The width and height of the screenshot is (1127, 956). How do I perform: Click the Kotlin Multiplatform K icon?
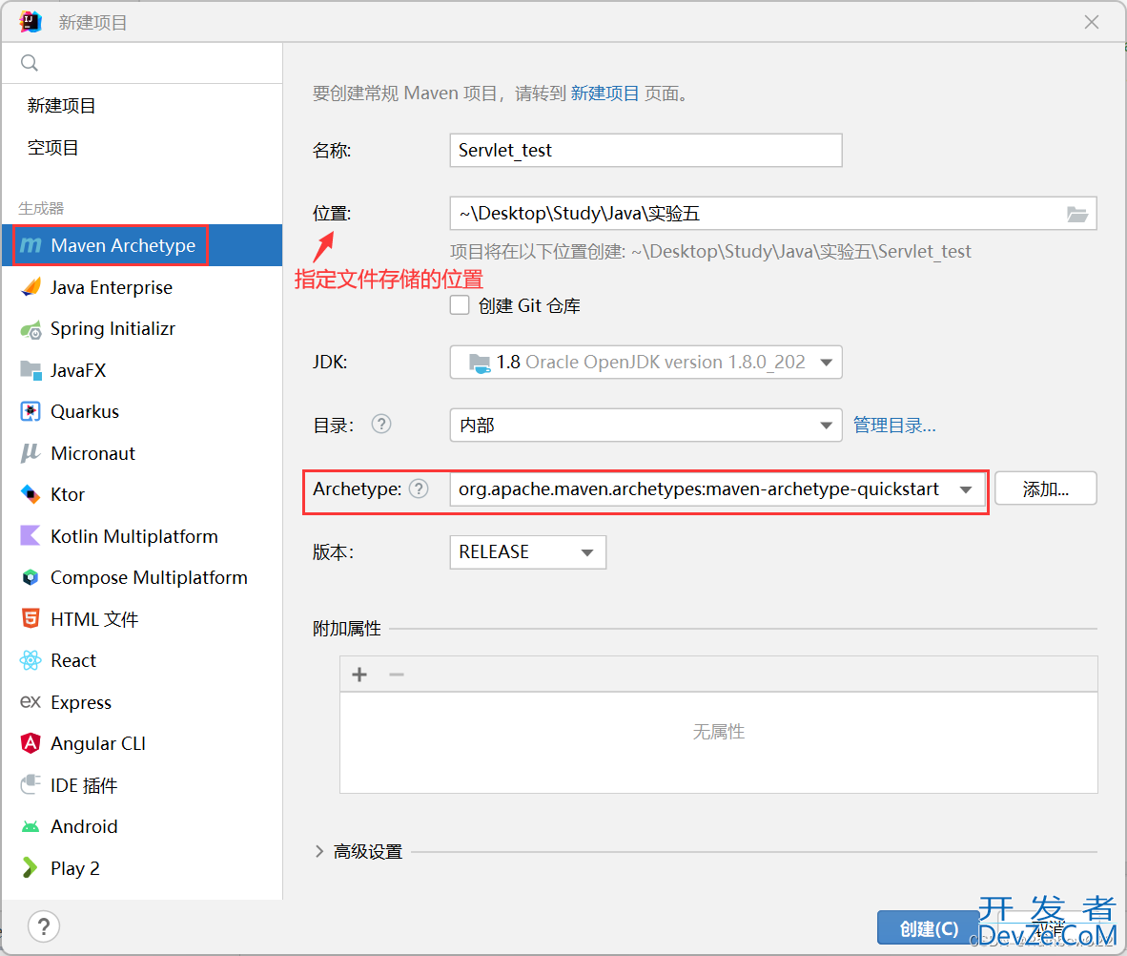pyautogui.click(x=31, y=536)
